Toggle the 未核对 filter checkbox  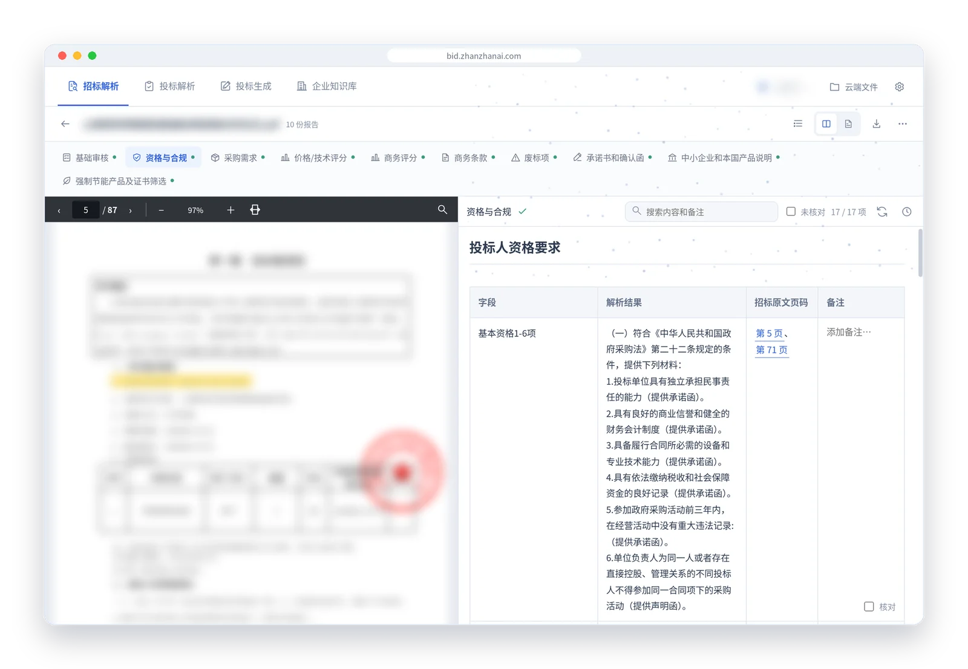(791, 211)
